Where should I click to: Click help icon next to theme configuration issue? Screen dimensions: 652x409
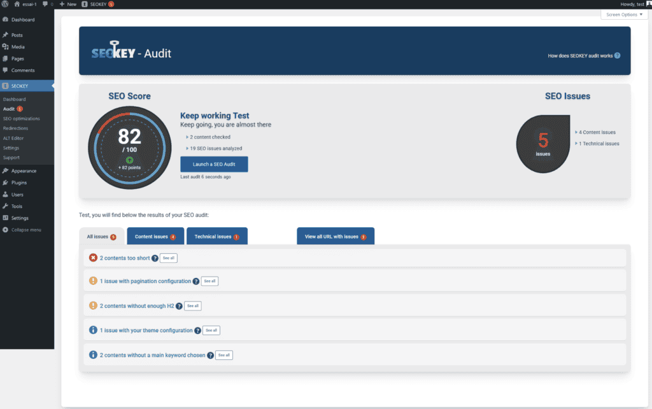tap(197, 331)
